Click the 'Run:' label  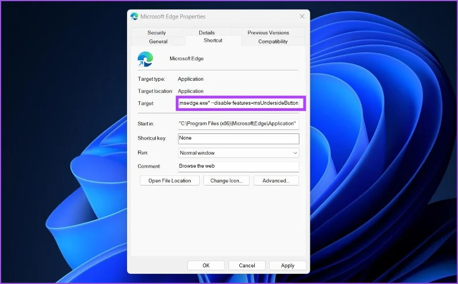coord(143,152)
